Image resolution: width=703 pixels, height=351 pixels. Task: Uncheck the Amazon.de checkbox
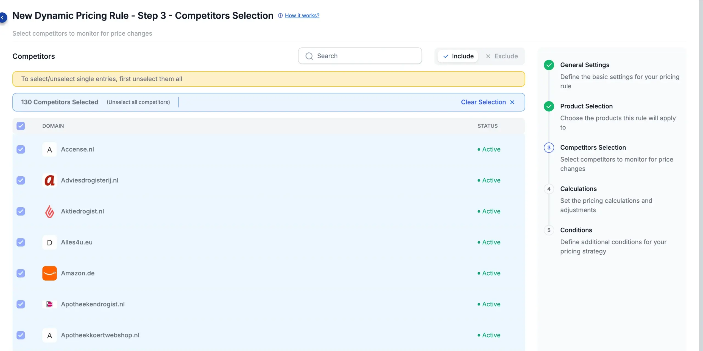(21, 273)
